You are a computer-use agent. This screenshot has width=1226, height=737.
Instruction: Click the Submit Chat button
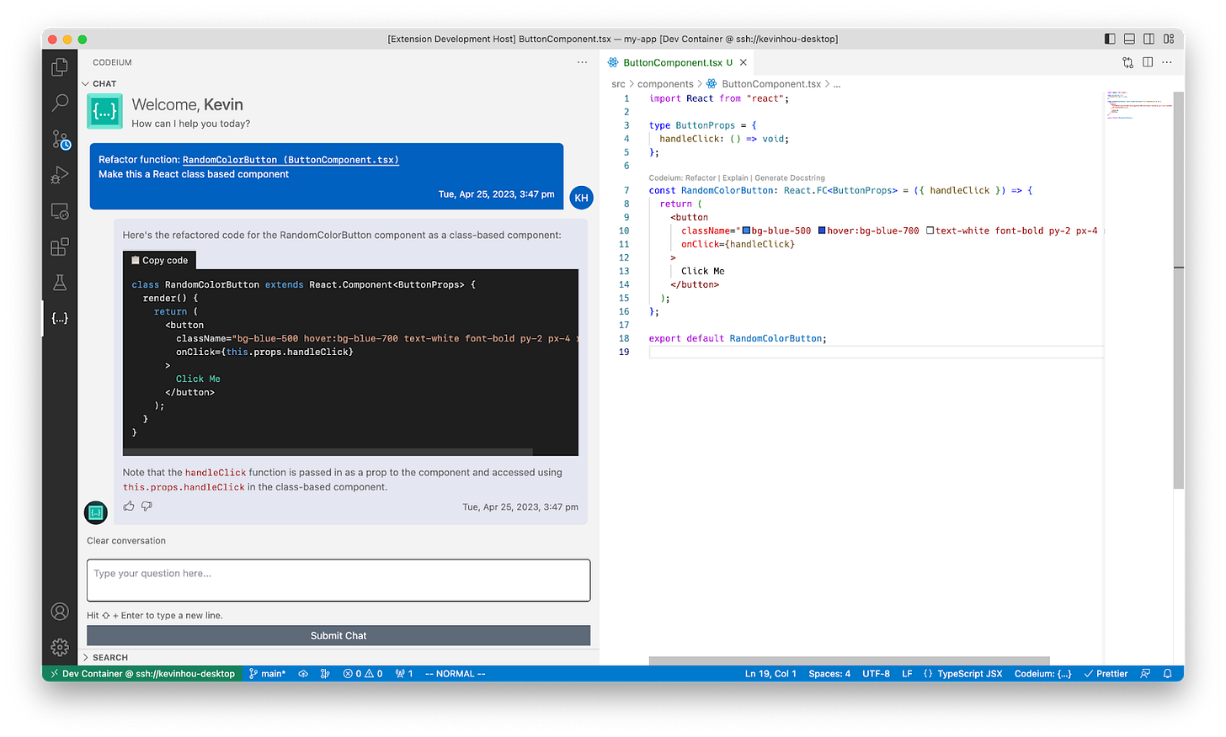(338, 636)
